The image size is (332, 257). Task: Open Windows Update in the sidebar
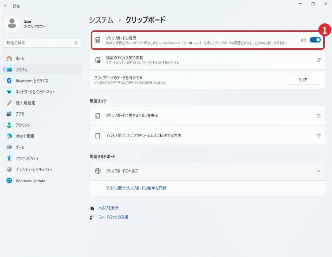click(x=42, y=180)
